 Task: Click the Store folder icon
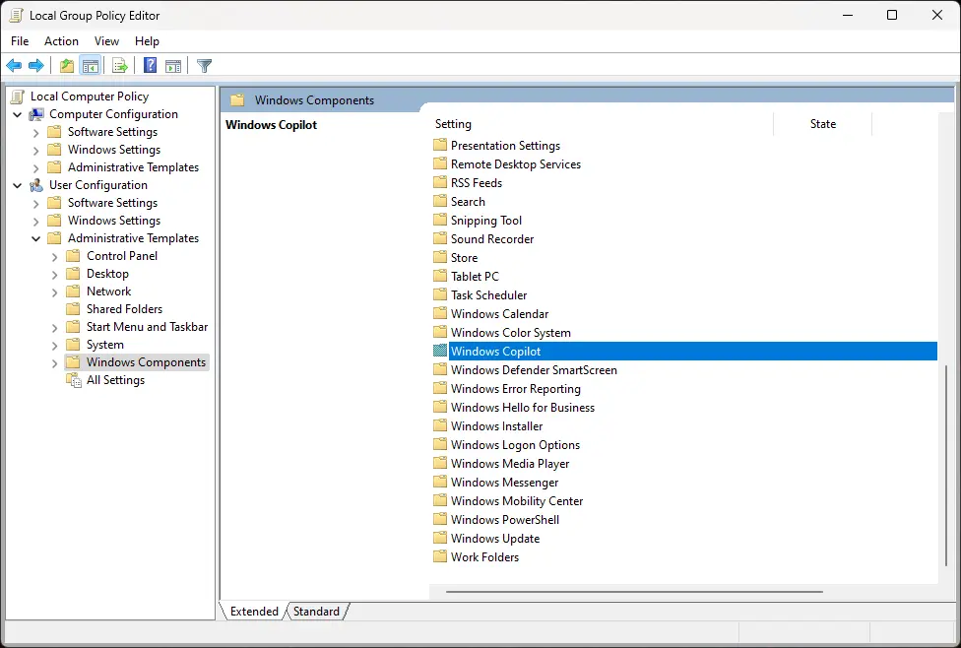click(440, 257)
